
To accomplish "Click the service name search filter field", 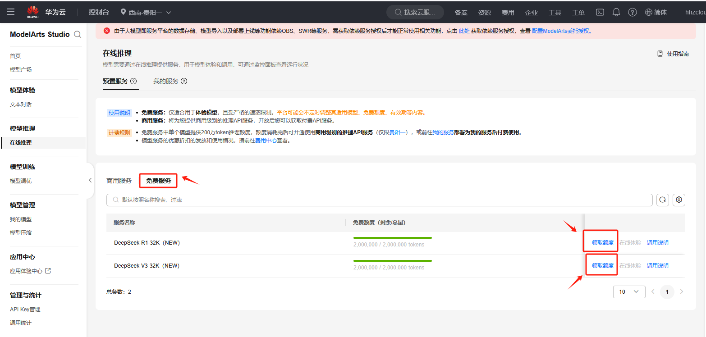I will 379,200.
